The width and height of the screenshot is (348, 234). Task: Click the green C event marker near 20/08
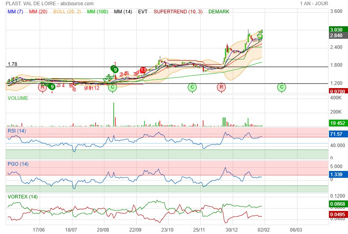pyautogui.click(x=112, y=87)
